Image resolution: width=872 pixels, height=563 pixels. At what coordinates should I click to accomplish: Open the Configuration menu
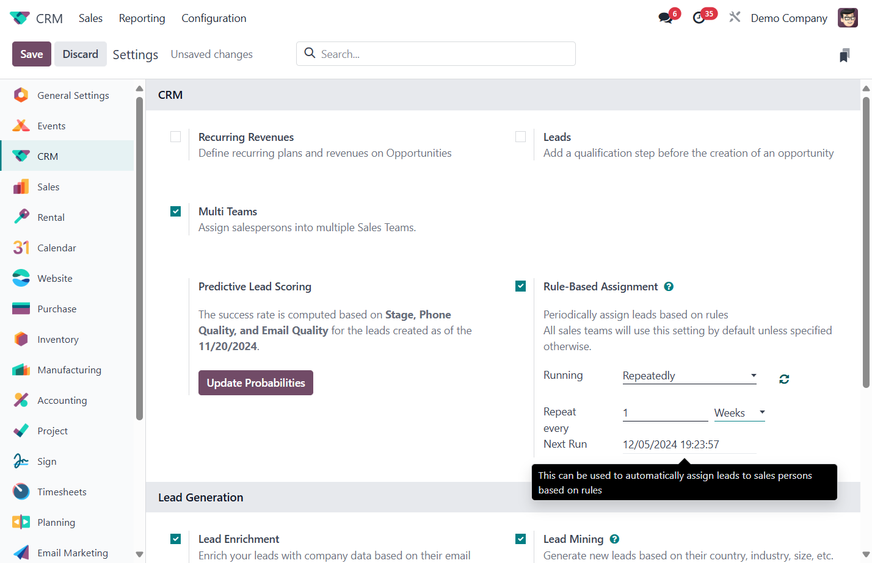pos(214,18)
